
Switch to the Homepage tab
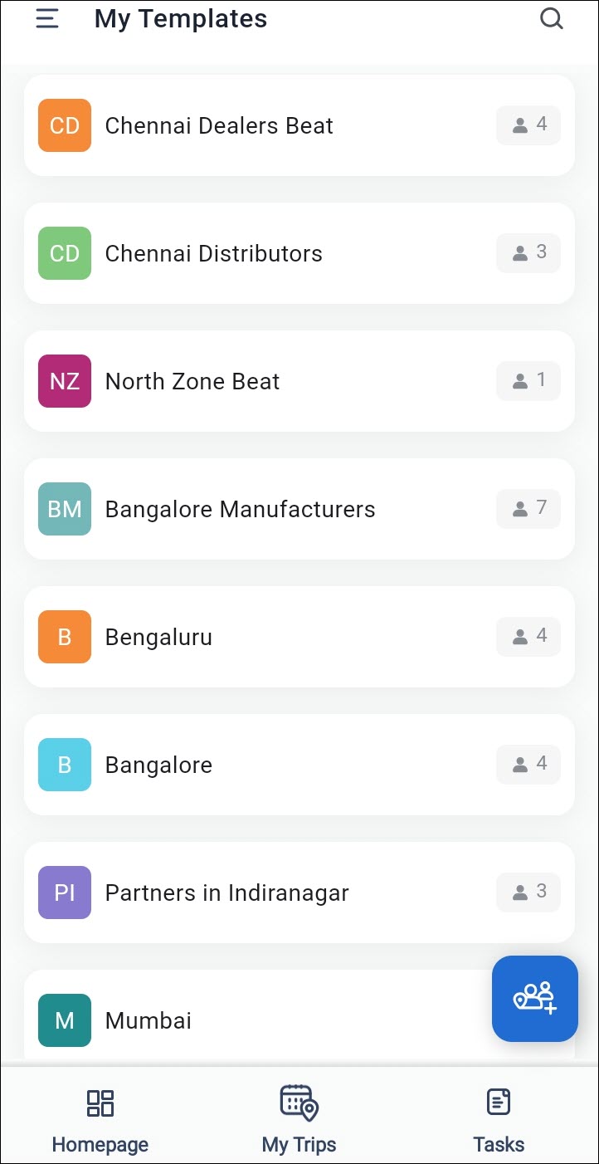tap(100, 1121)
